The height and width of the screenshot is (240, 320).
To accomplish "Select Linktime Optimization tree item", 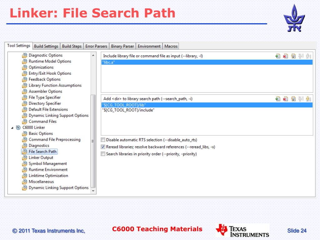I will [x=48, y=176].
